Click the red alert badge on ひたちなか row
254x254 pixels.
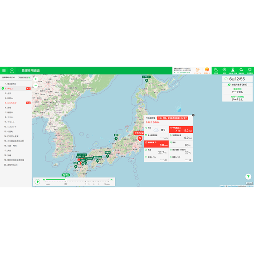(28, 103)
